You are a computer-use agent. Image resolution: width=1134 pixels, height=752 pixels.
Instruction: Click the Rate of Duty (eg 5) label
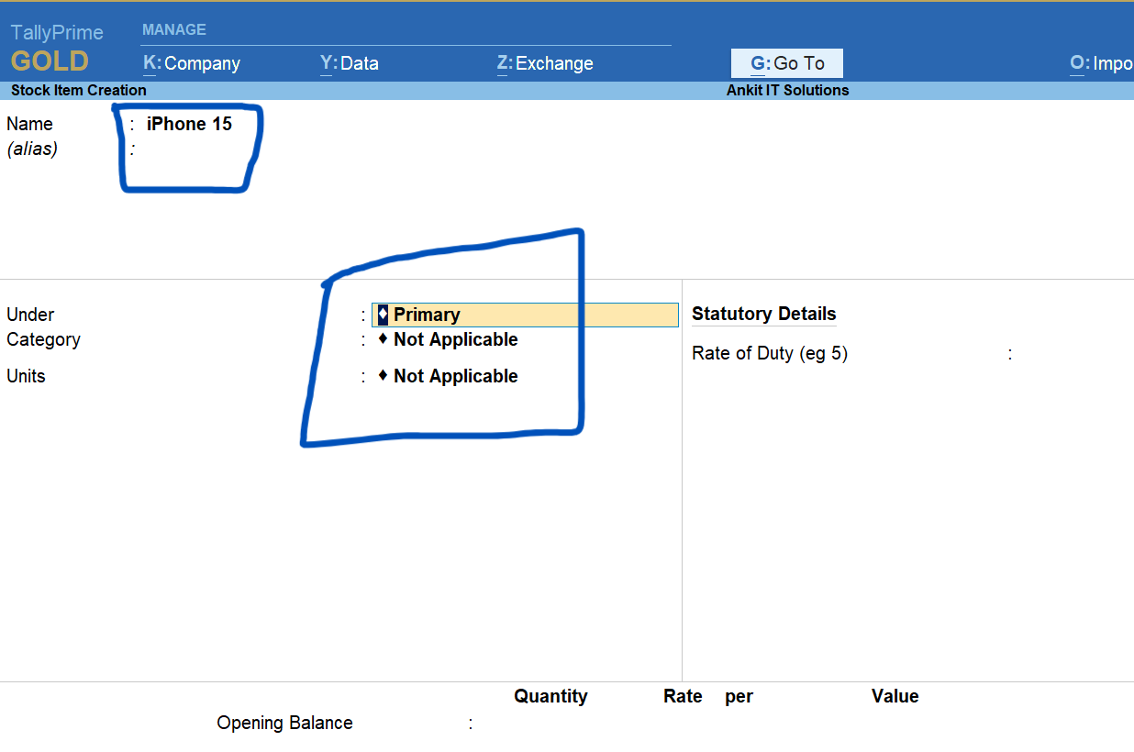point(770,353)
